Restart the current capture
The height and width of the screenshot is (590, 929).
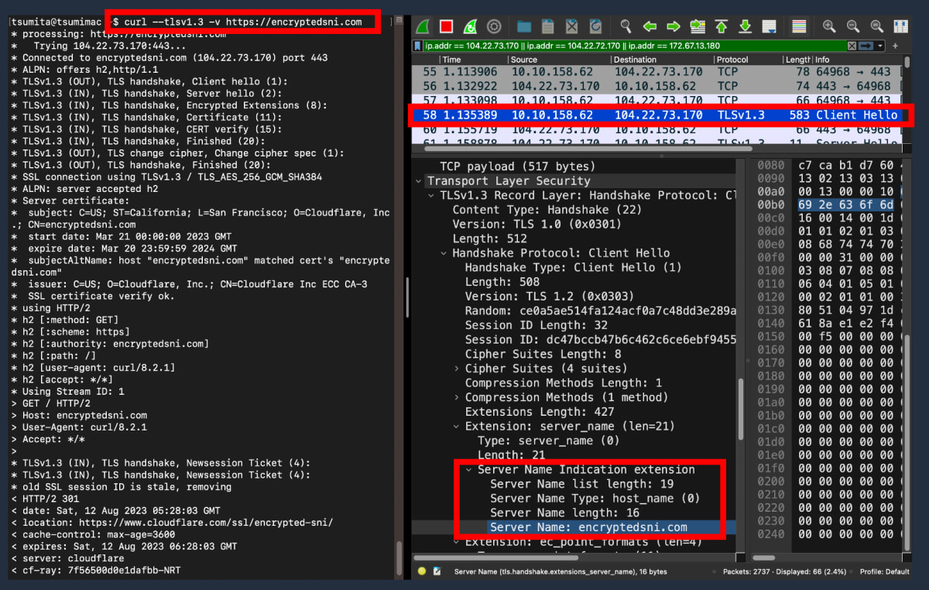470,26
